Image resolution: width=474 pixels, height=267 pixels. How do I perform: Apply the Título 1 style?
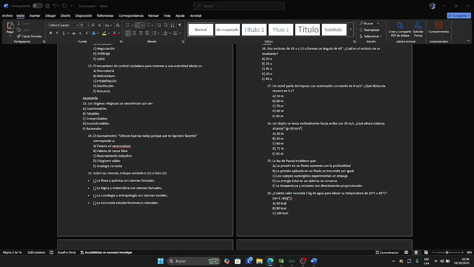[254, 30]
